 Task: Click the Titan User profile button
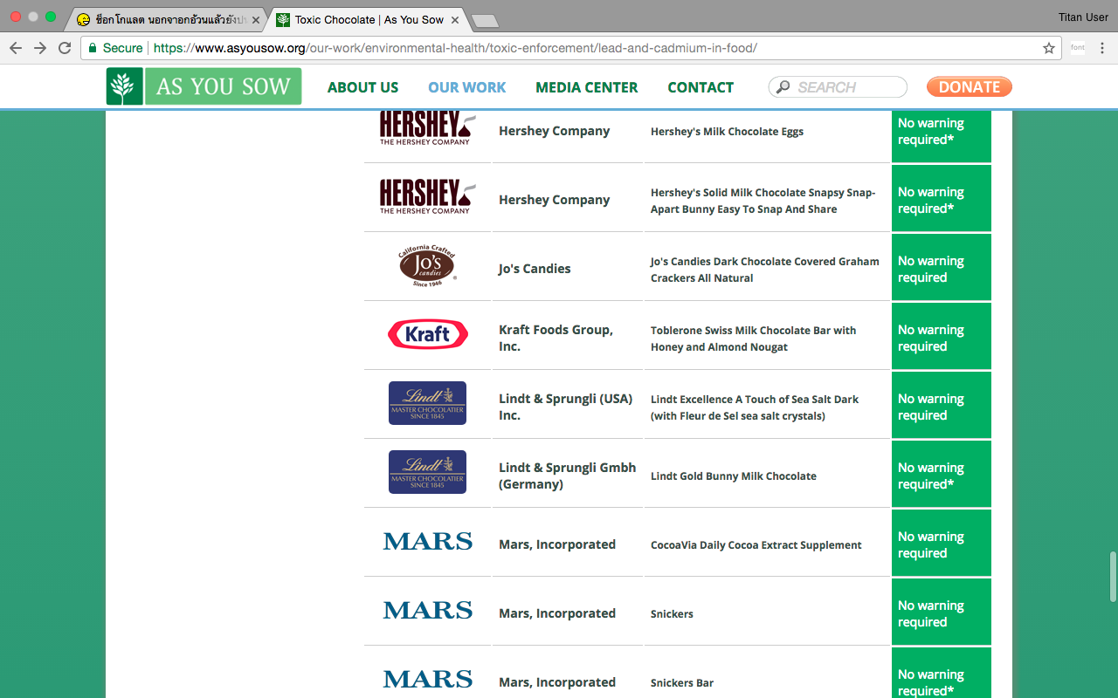[1083, 17]
